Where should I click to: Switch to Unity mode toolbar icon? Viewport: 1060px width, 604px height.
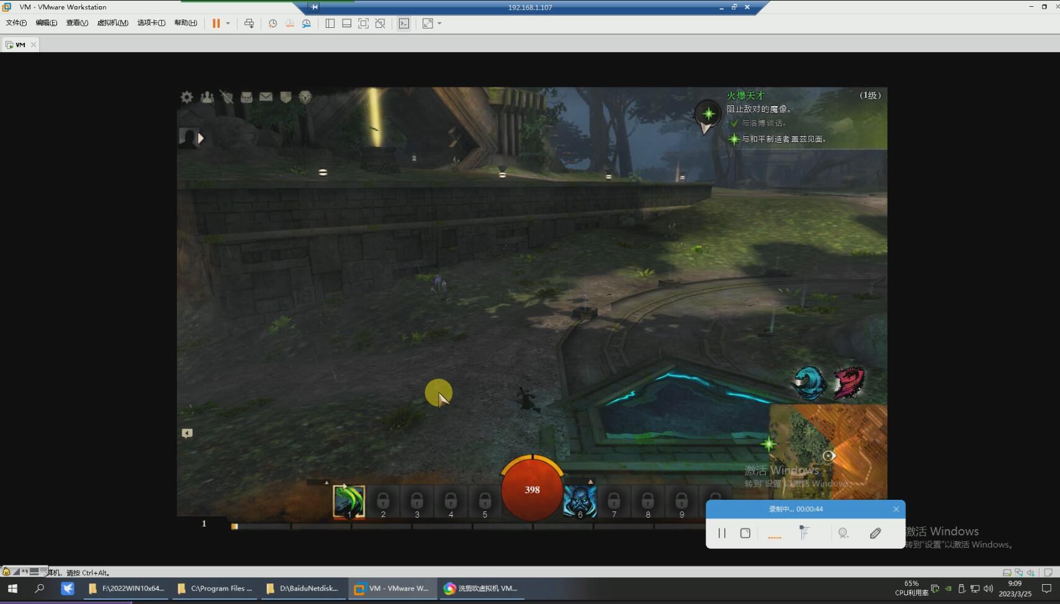coord(380,23)
